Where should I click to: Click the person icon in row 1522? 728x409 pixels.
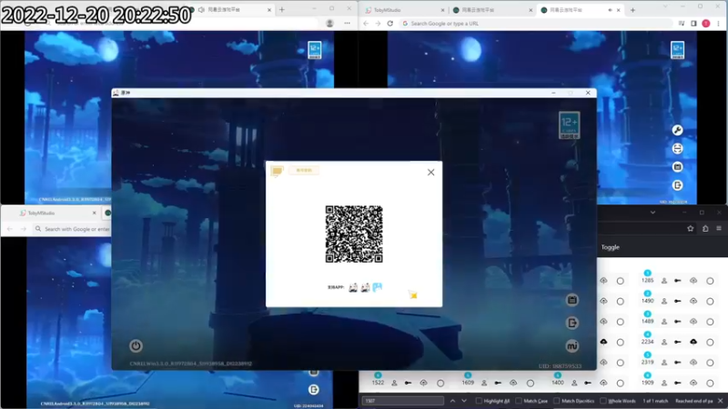click(394, 383)
